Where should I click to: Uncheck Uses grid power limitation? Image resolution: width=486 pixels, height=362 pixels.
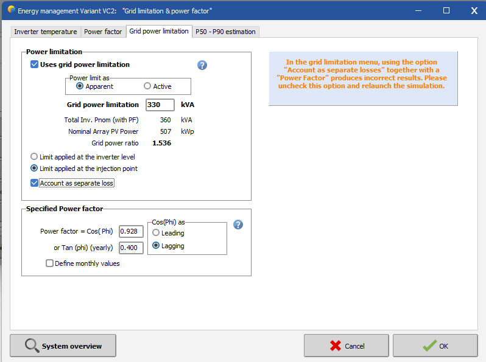pos(35,64)
